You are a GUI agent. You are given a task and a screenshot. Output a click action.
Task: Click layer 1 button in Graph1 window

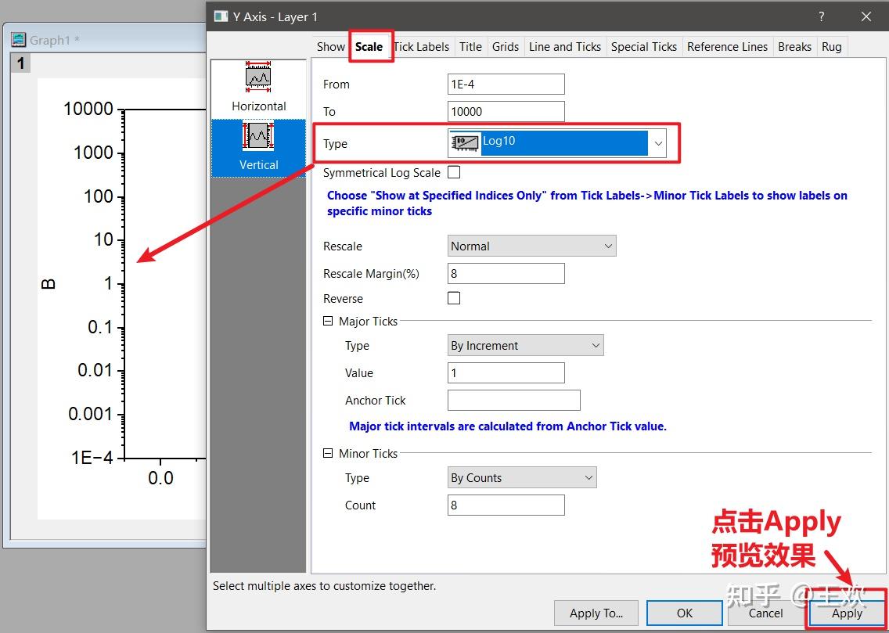click(x=20, y=63)
